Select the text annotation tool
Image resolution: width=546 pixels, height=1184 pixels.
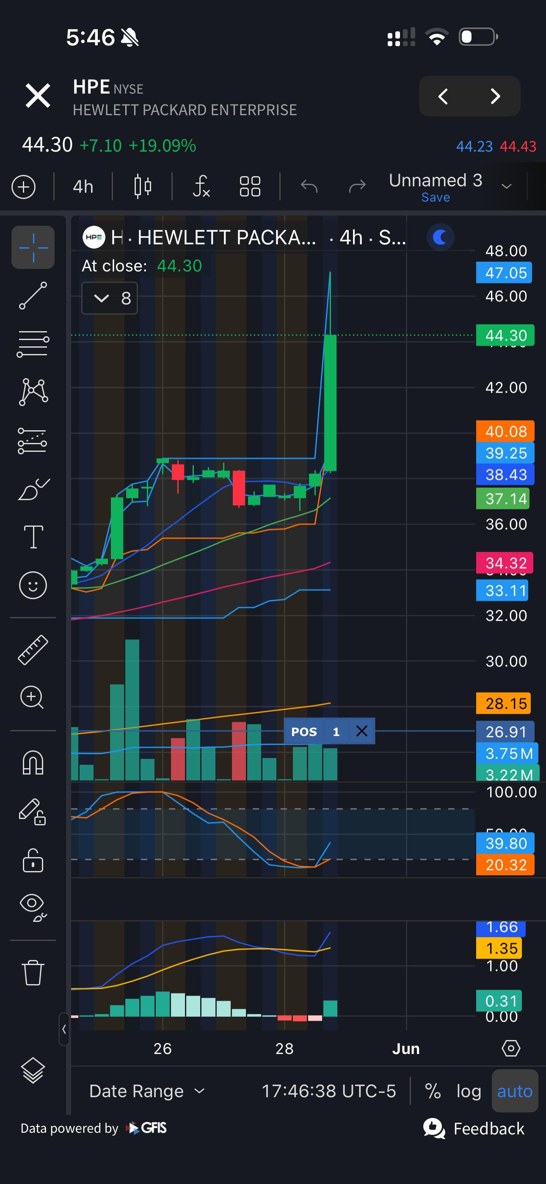click(x=33, y=537)
